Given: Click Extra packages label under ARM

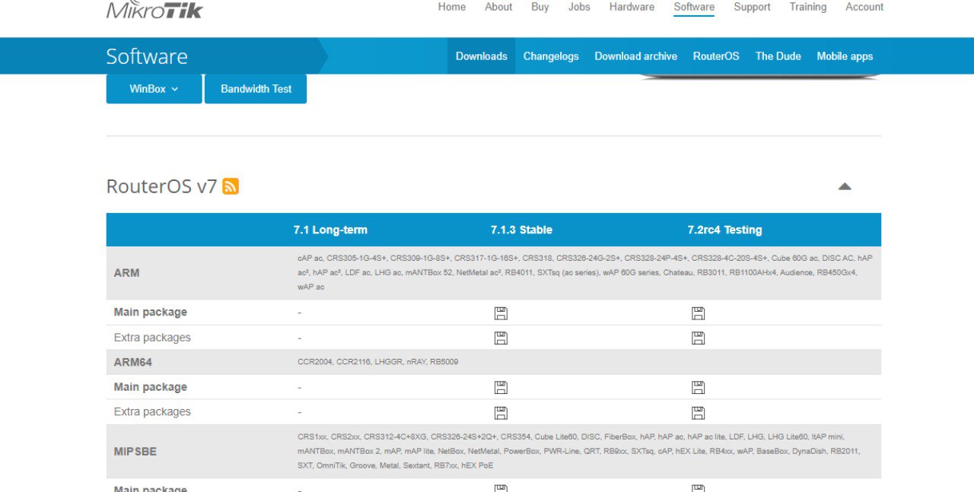Looking at the screenshot, I should pos(152,338).
